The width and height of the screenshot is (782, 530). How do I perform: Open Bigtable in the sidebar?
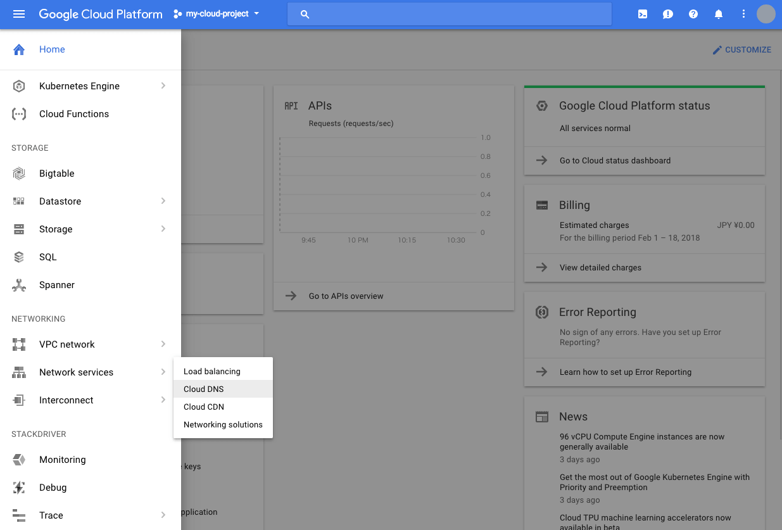(91, 174)
